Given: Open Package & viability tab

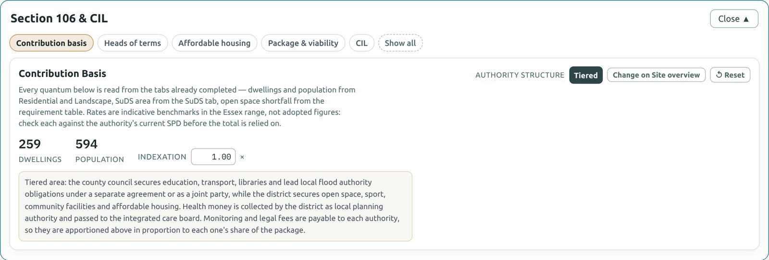Looking at the screenshot, I should [303, 43].
